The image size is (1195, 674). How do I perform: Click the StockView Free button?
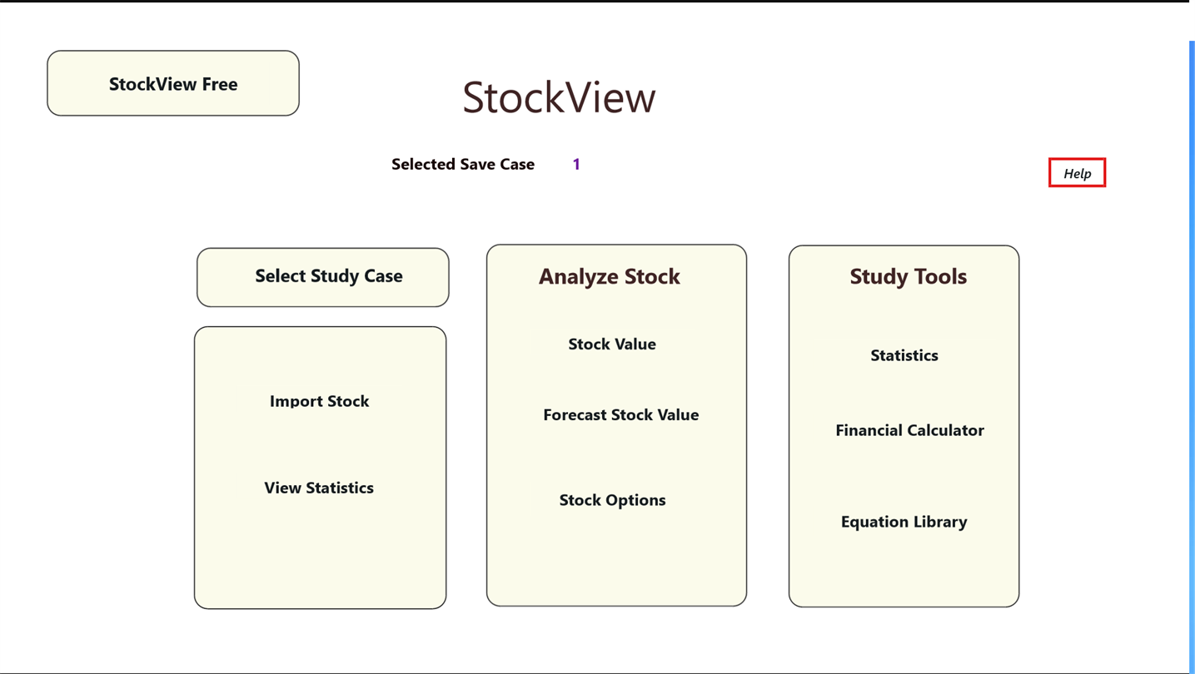click(x=173, y=83)
